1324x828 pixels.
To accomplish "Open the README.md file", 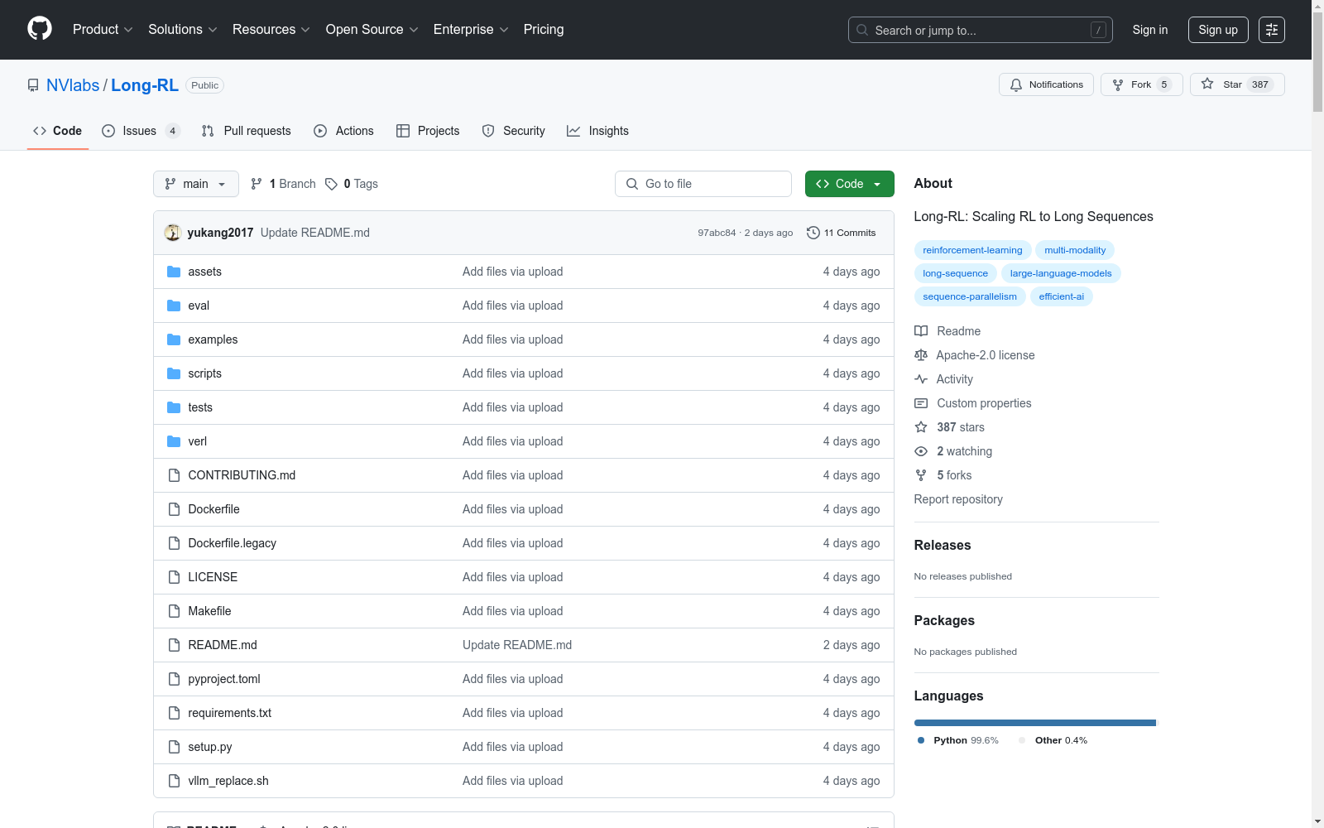I will click(223, 645).
